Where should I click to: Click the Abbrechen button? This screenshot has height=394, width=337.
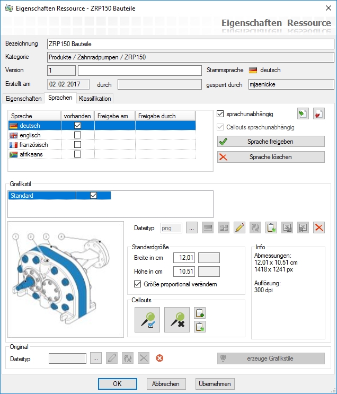(166, 384)
